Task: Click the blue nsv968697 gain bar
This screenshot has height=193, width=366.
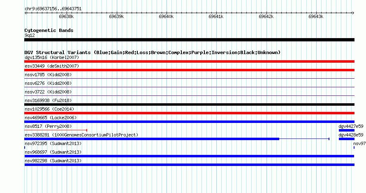Action: [x=189, y=156]
